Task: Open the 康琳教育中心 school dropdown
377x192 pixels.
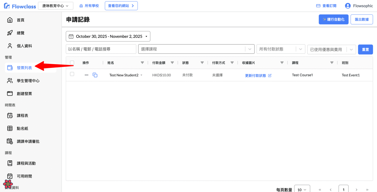Action: tap(56, 6)
